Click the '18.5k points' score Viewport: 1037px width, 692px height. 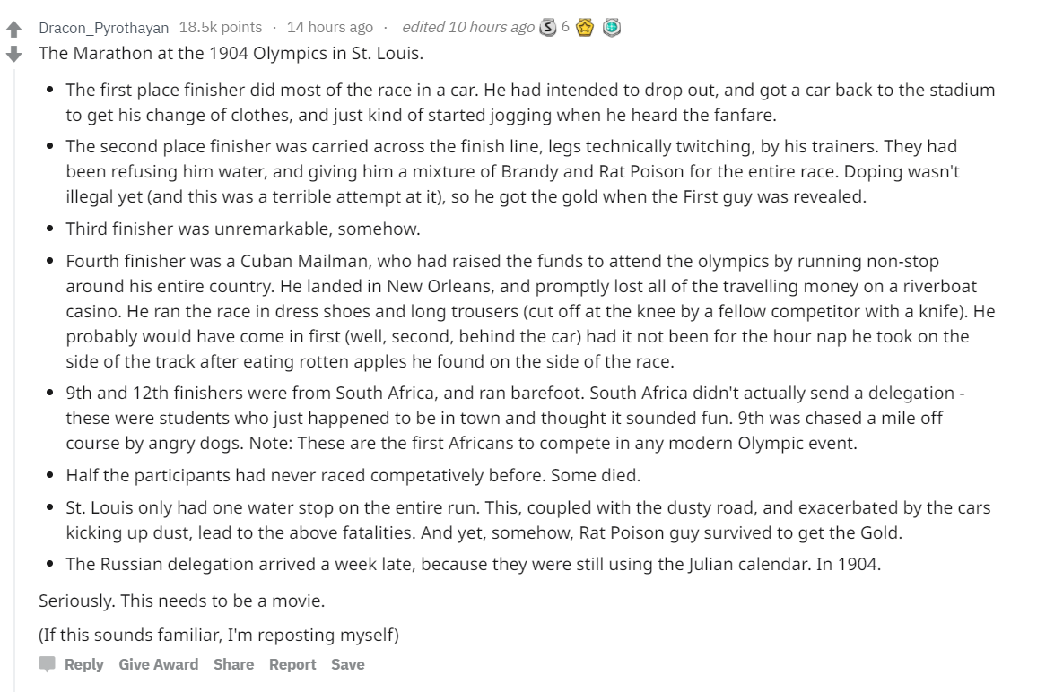pyautogui.click(x=221, y=27)
